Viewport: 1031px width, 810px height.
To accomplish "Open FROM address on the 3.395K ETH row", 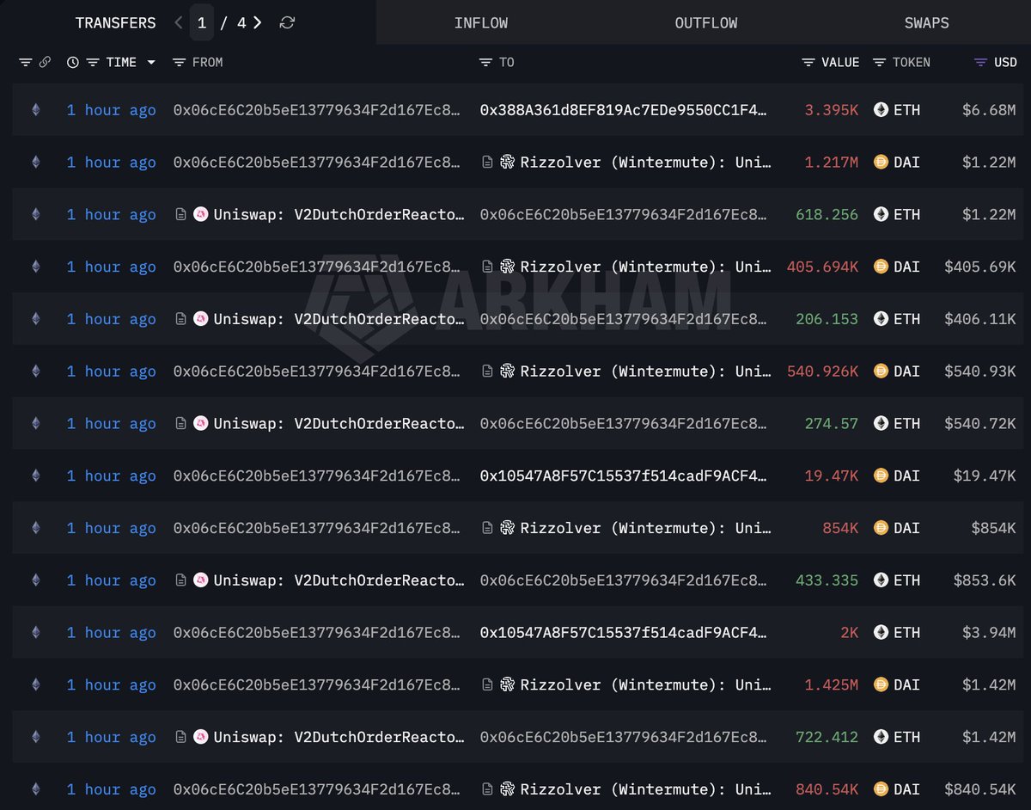I will click(317, 110).
